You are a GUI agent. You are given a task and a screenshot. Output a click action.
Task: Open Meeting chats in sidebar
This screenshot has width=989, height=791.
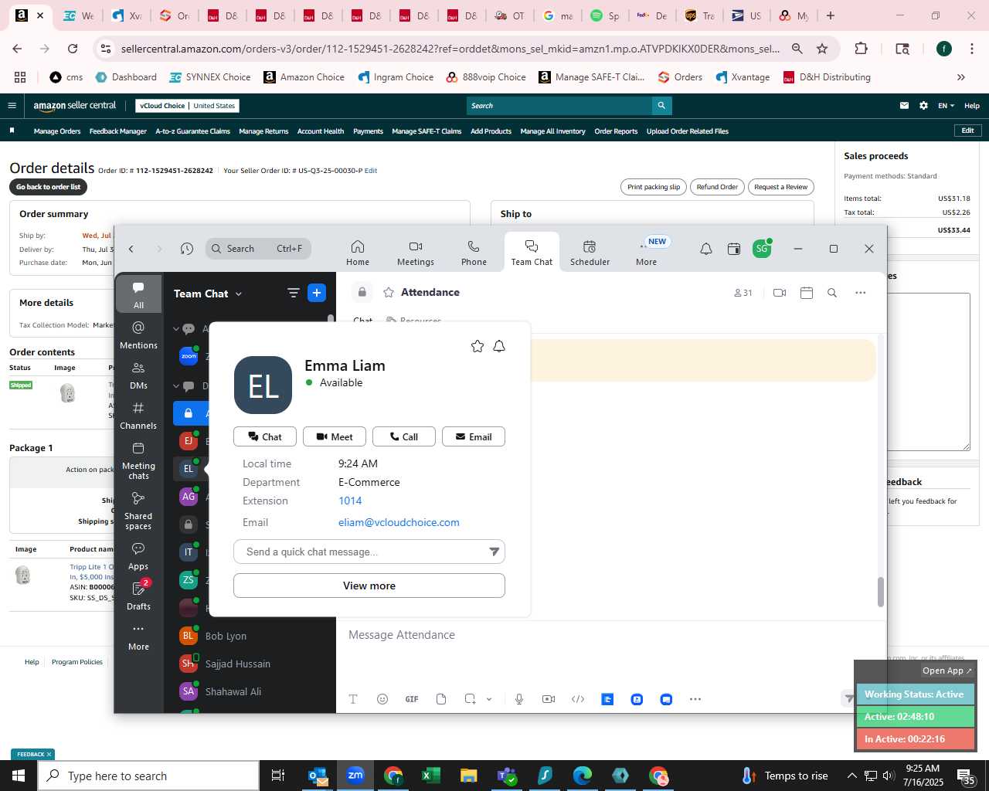click(139, 460)
